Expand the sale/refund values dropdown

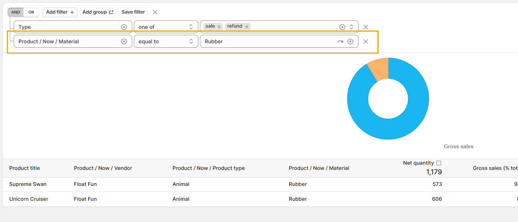pyautogui.click(x=351, y=27)
